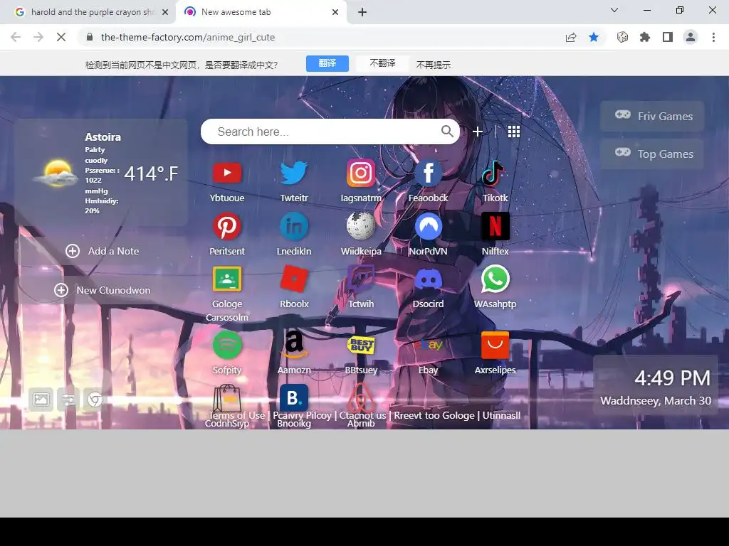Viewport: 729px width, 546px height.
Task: Open the TikTok shortcut icon
Action: point(493,173)
